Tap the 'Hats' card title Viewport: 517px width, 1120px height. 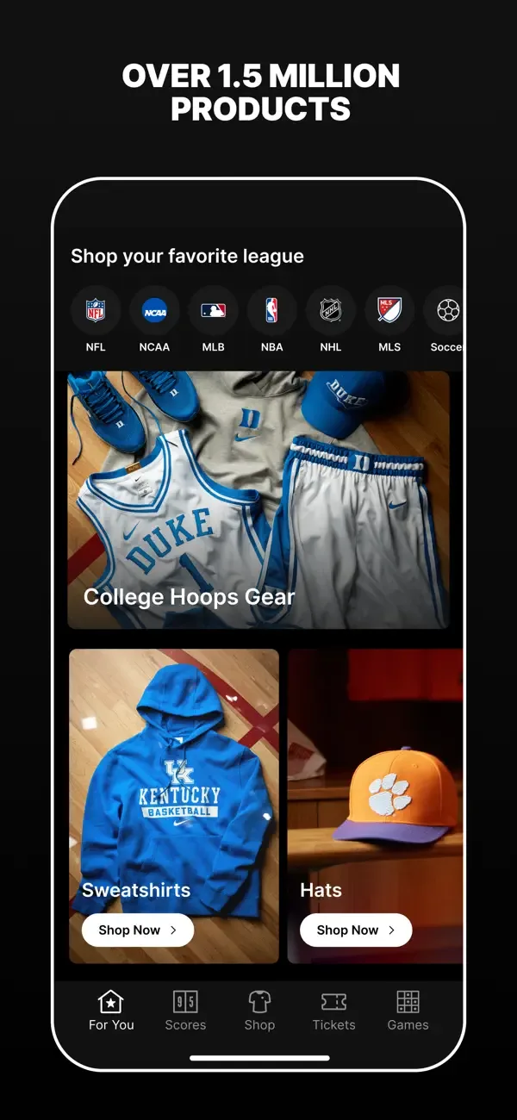[321, 890]
